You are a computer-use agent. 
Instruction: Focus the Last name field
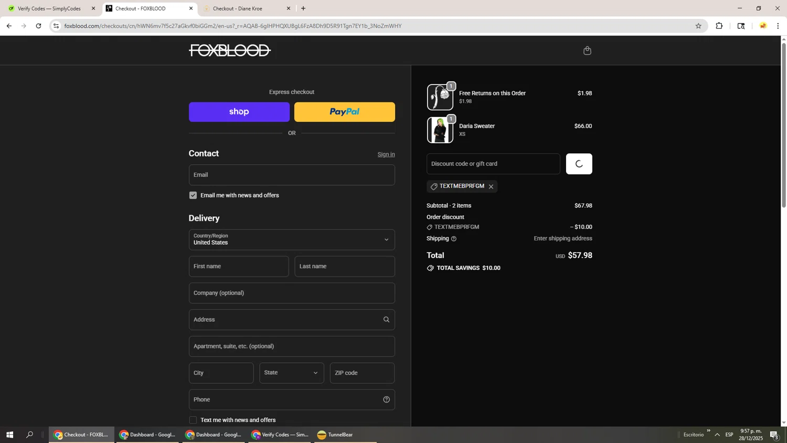345,266
